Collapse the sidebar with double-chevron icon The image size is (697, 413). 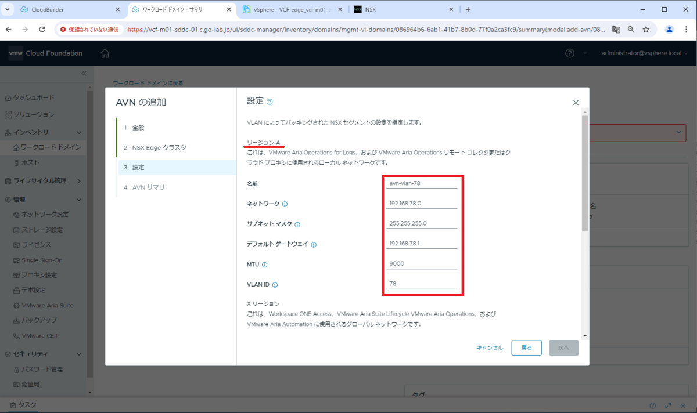(x=83, y=73)
